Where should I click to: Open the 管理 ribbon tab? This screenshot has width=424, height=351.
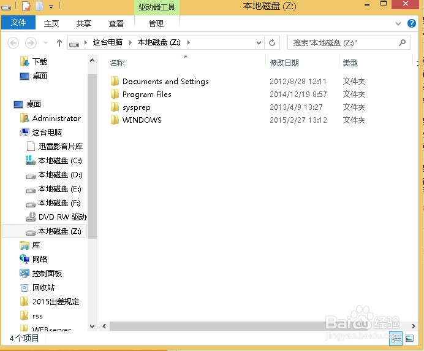pos(156,23)
